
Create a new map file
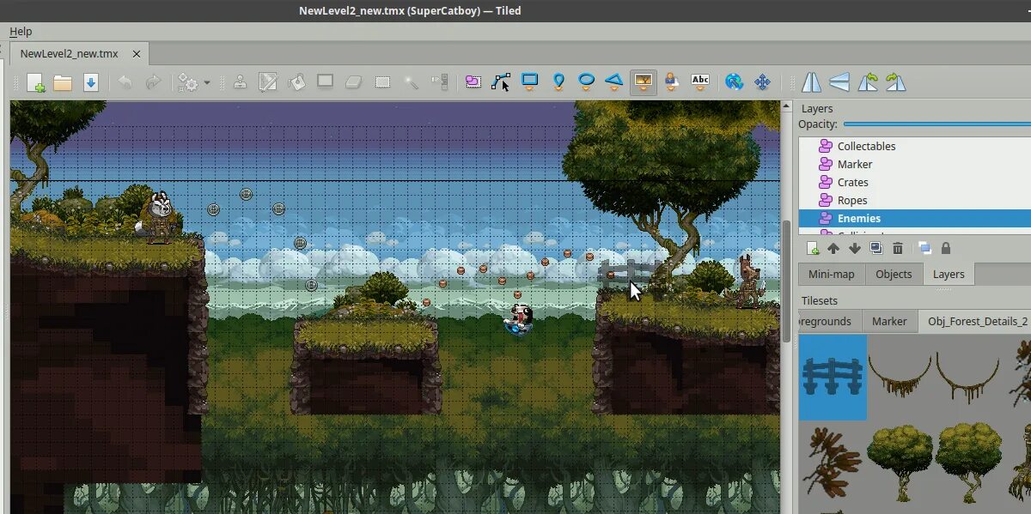[x=35, y=82]
